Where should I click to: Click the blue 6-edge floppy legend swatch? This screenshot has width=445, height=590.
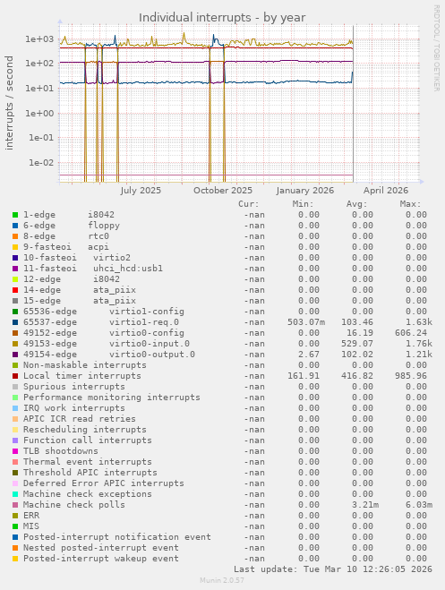(15, 226)
